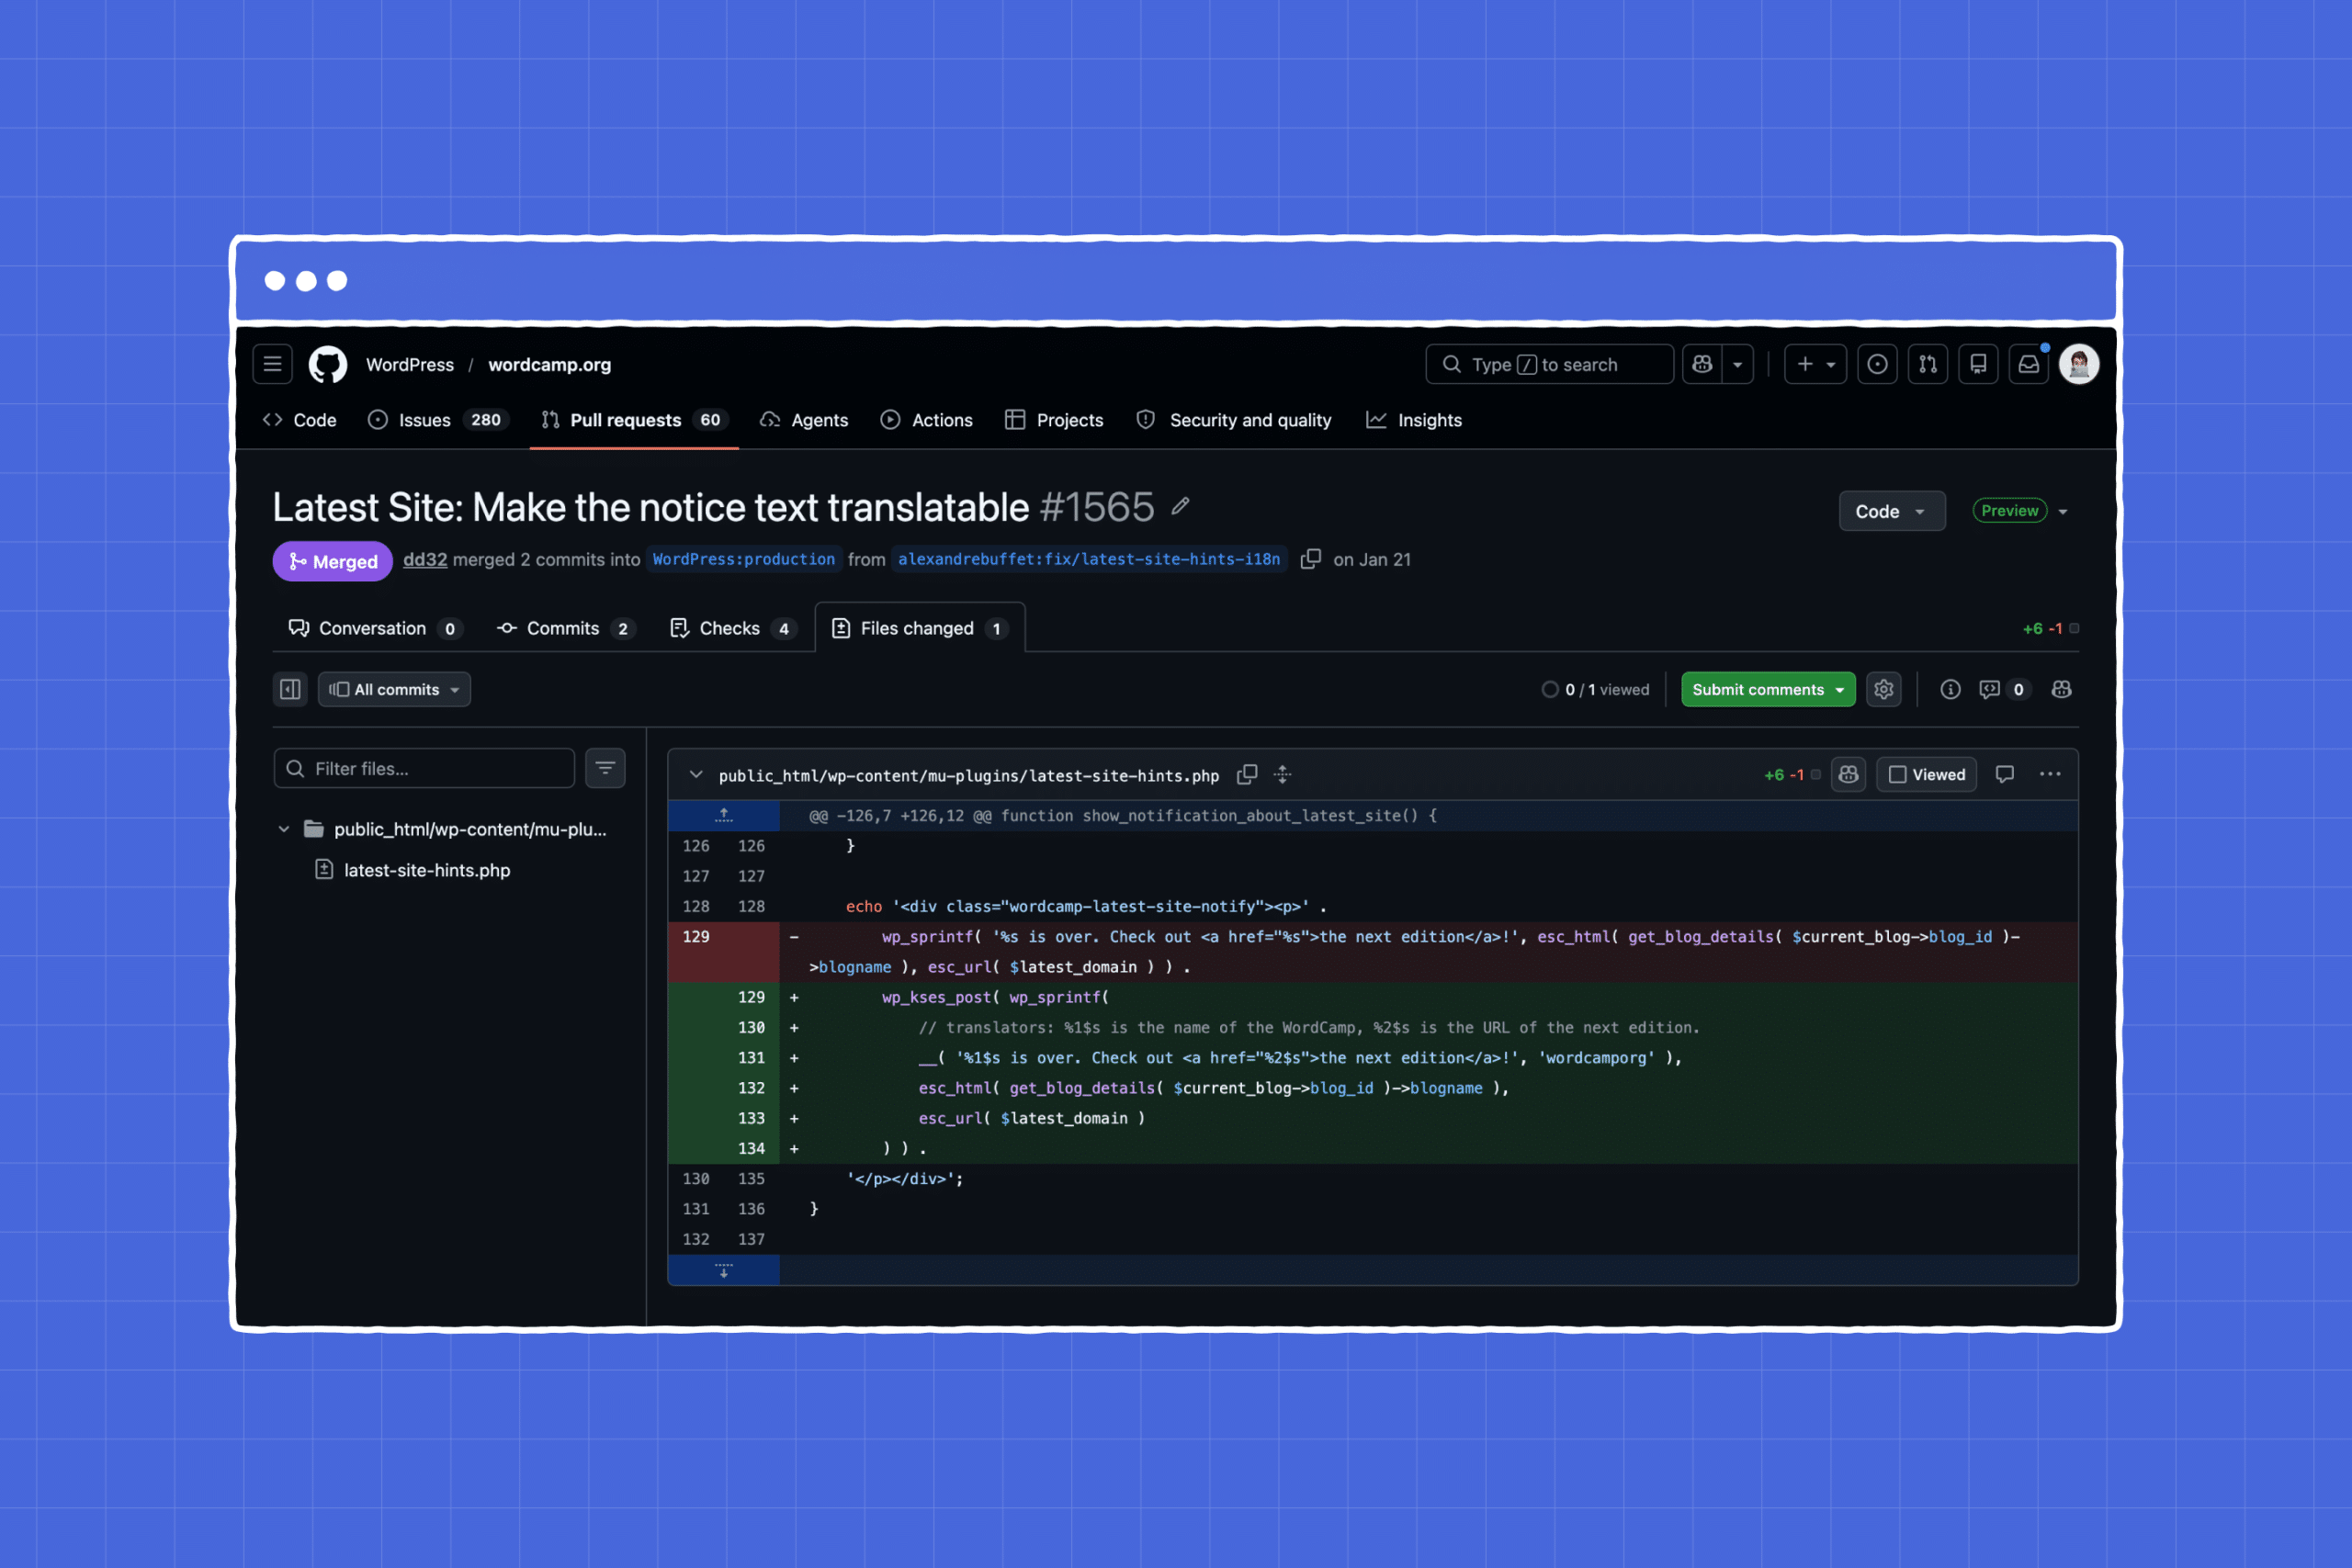Screen dimensions: 2352x1568
Task: Open the Preview feature dropdown arrow
Action: pyautogui.click(x=2063, y=512)
